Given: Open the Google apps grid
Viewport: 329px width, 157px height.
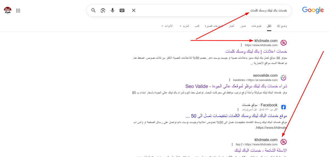Looking at the screenshot, I should (18, 11).
